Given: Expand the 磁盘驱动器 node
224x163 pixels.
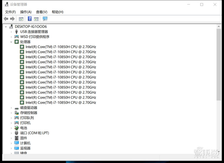Looking at the screenshot, I should [x=11, y=108].
